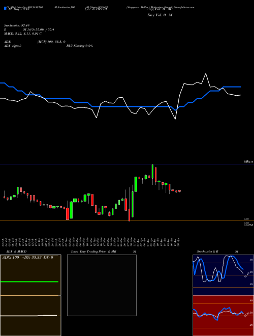The width and height of the screenshot is (254, 336).
Task: Click the green ADX line in ADX panel
Action: (29, 282)
